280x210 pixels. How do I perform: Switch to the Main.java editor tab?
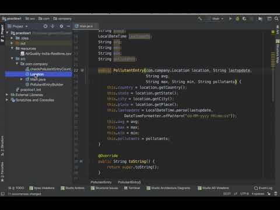[x=86, y=26]
